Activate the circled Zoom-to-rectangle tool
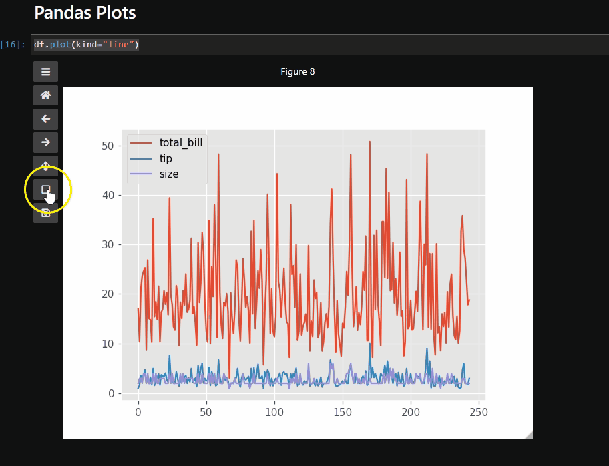Image resolution: width=609 pixels, height=466 pixels. (45, 189)
